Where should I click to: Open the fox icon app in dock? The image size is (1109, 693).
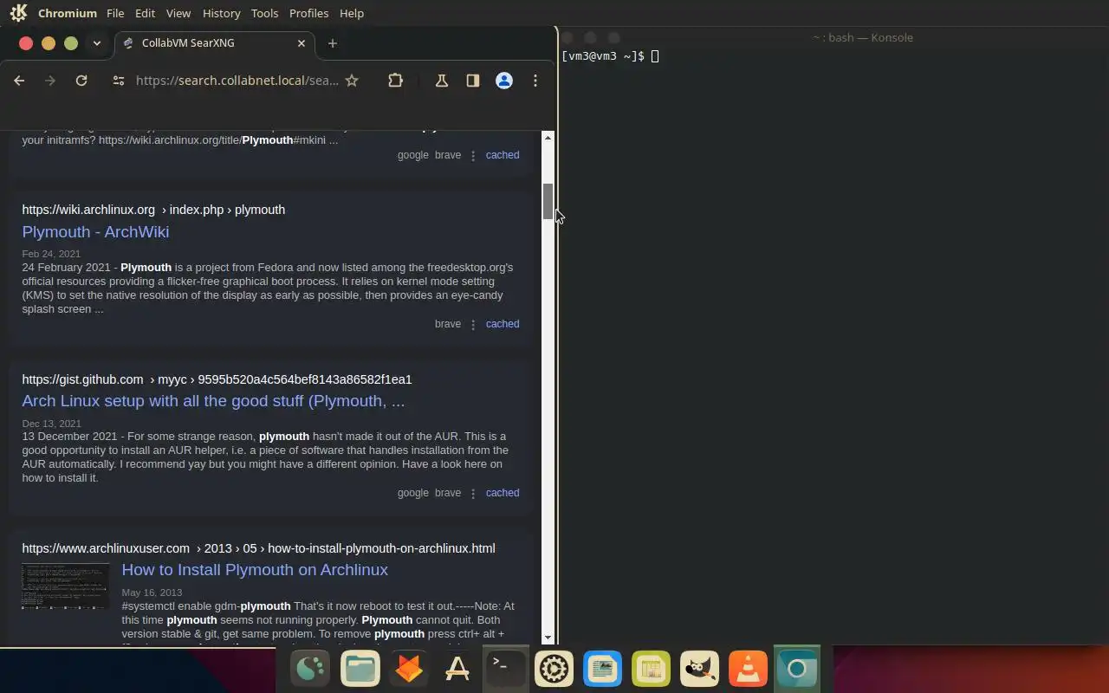[x=409, y=669]
